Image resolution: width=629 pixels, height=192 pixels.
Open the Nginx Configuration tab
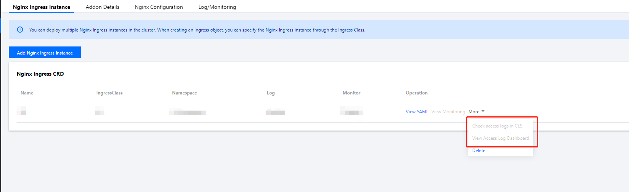pos(159,7)
